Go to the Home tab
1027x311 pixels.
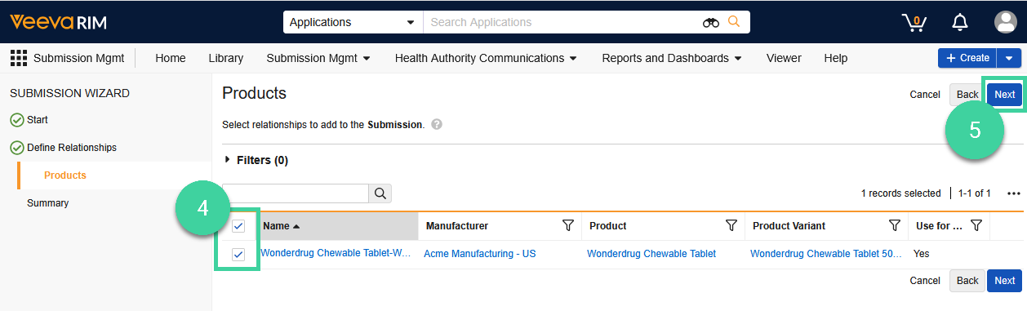point(171,58)
